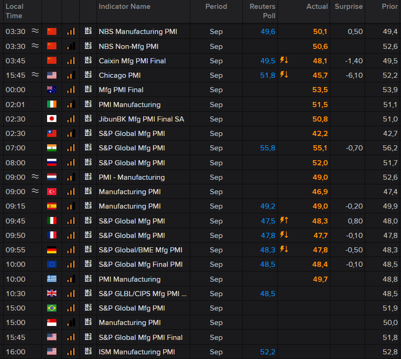
Task: Click the Indicator Name column header
Action: tap(124, 7)
